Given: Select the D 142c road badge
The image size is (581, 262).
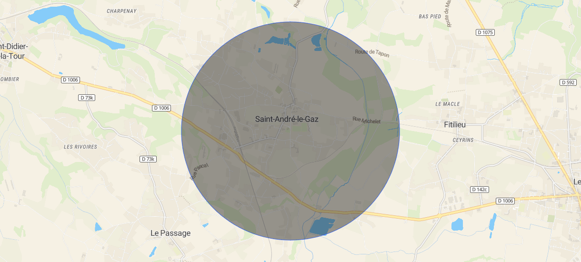Looking at the screenshot, I should 480,189.
